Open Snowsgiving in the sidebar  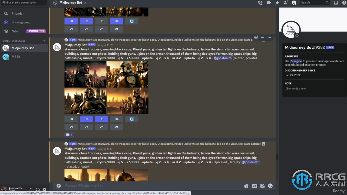24,22
